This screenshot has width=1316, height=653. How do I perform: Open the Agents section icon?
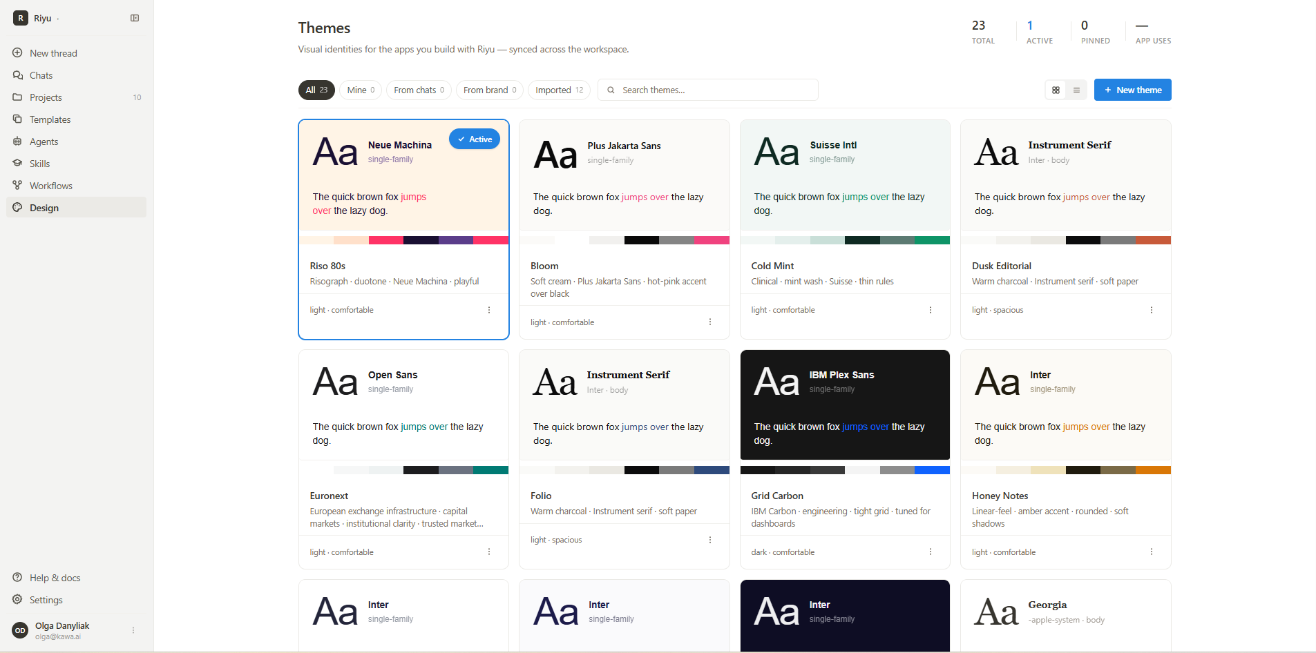point(17,142)
